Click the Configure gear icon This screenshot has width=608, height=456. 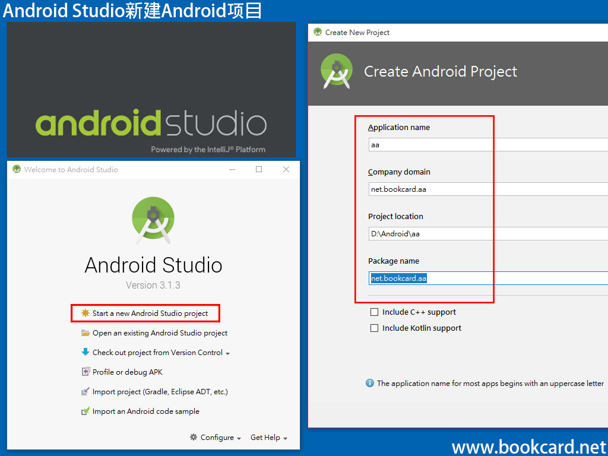point(195,438)
